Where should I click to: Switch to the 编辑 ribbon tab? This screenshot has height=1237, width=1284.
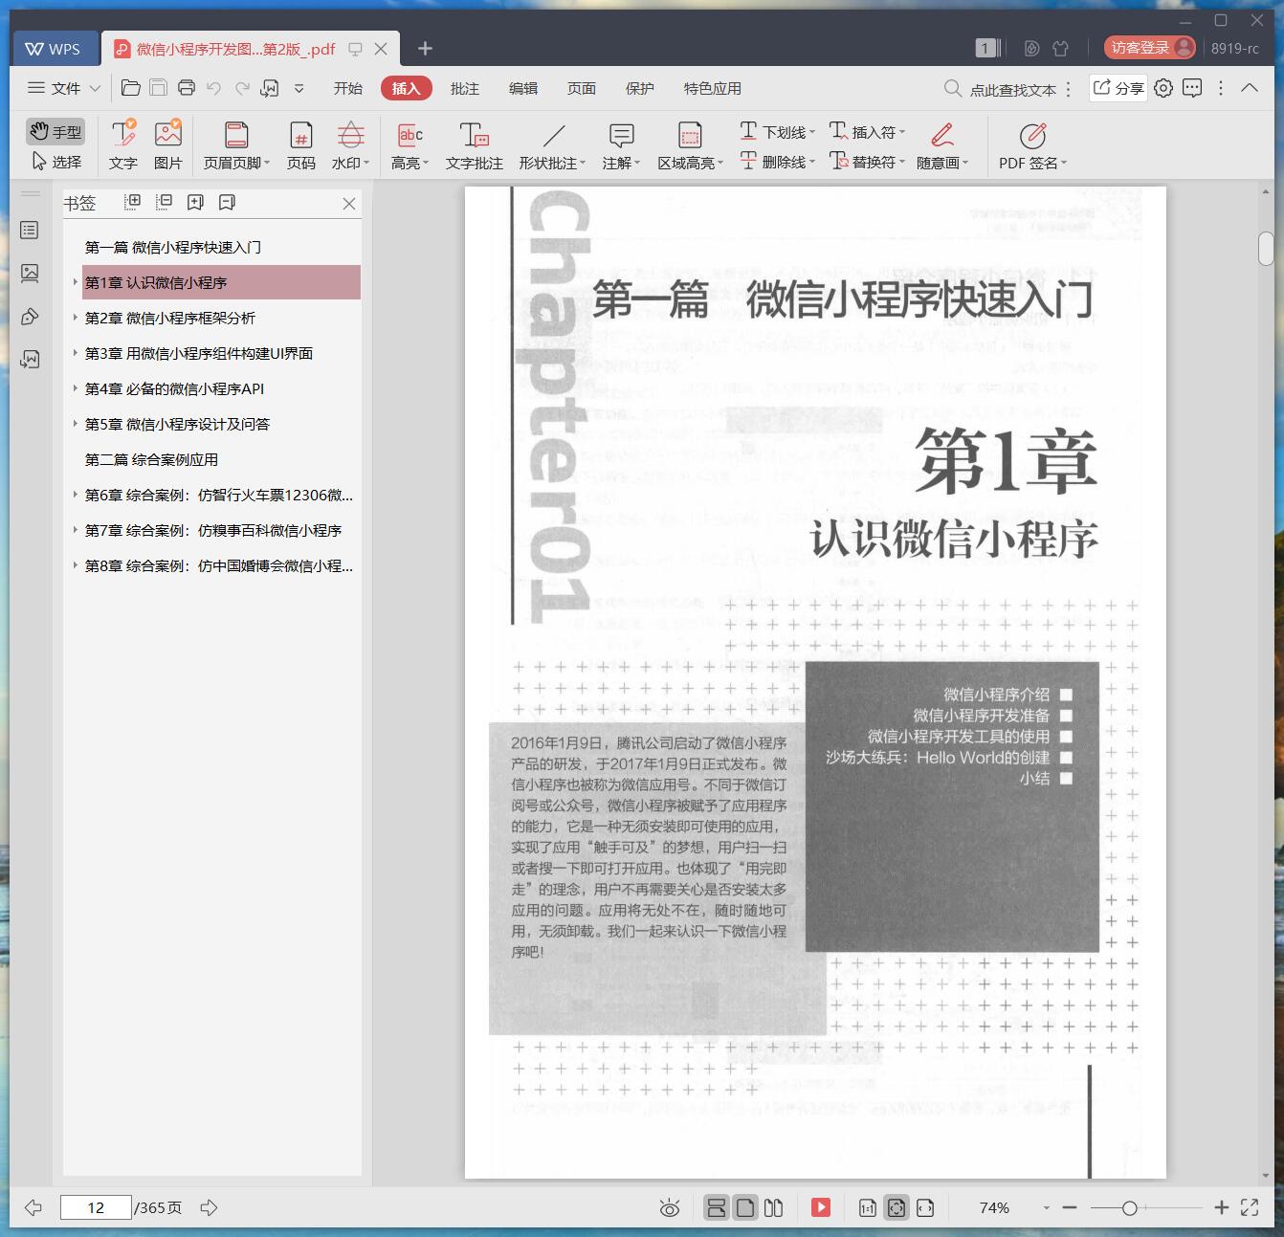523,88
